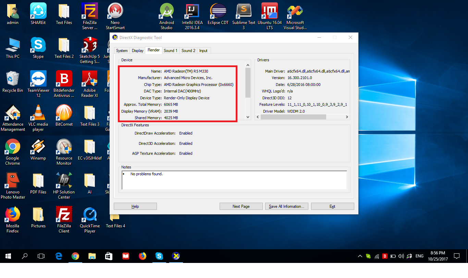Exit the DirectX Diagnostic Tool
The height and width of the screenshot is (278, 468).
coord(332,206)
